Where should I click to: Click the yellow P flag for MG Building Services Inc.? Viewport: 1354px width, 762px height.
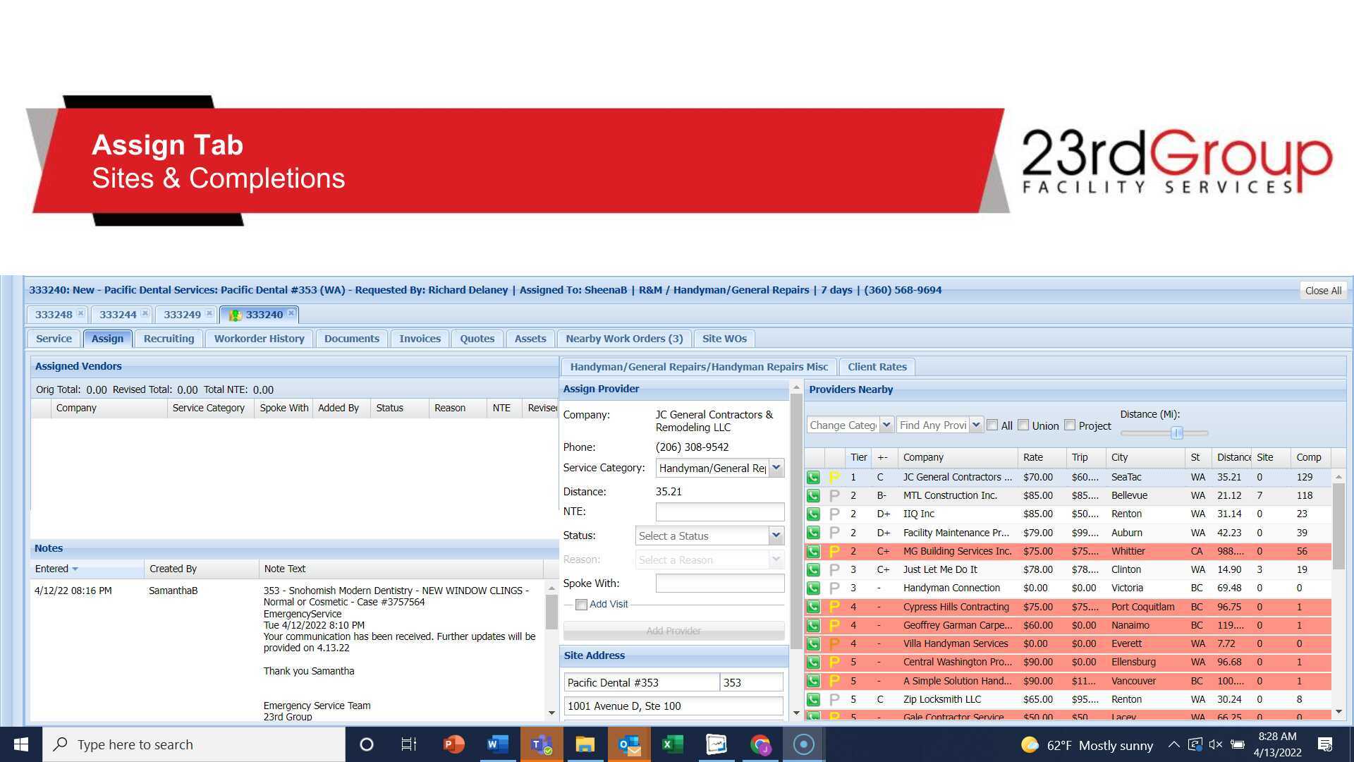click(x=834, y=551)
